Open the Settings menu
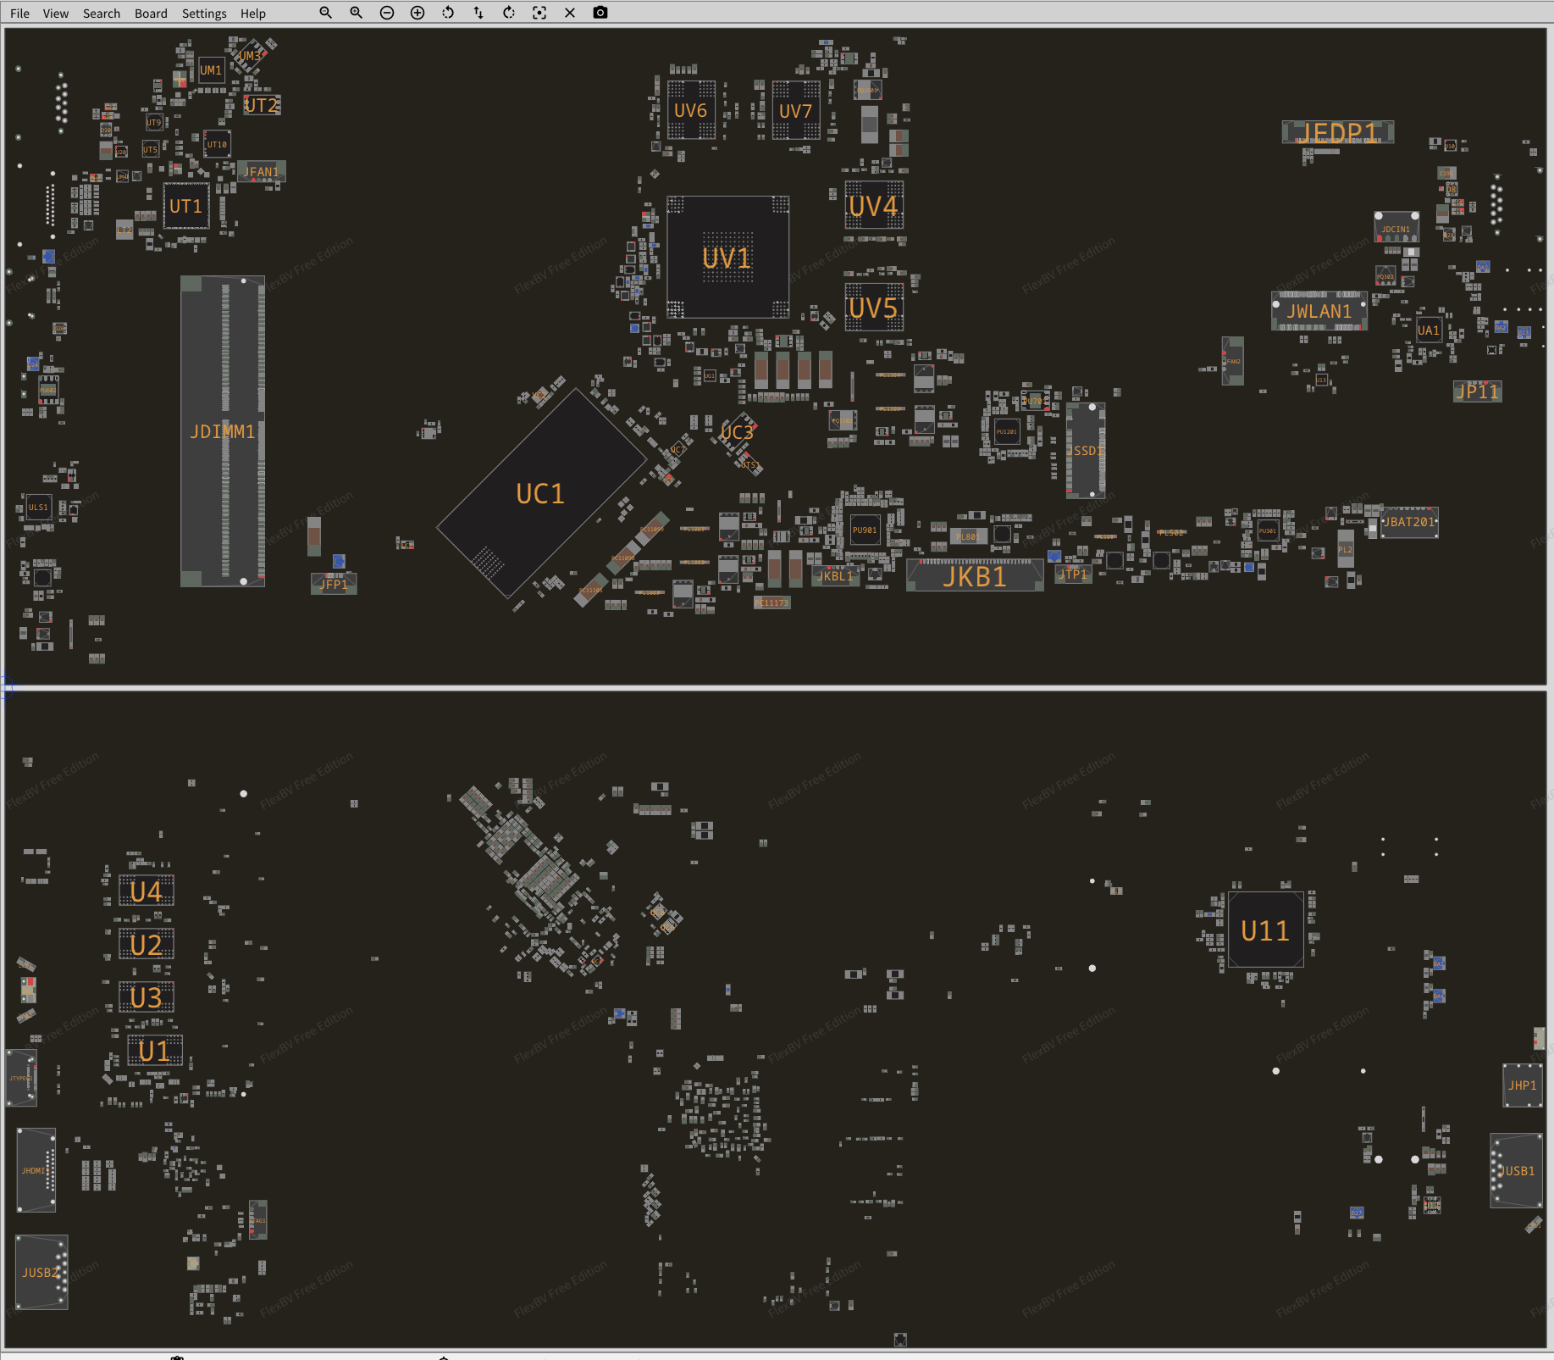1554x1360 pixels. (x=204, y=14)
